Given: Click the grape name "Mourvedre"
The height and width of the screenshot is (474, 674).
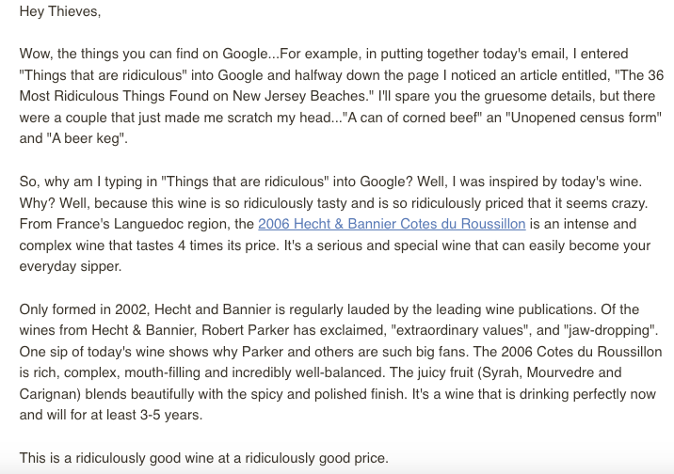Looking at the screenshot, I should pos(559,372).
